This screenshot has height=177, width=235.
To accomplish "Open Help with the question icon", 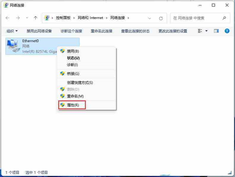I will (x=227, y=31).
